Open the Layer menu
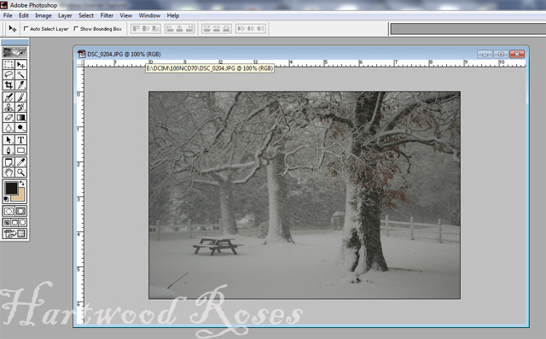The image size is (546, 339). point(65,15)
